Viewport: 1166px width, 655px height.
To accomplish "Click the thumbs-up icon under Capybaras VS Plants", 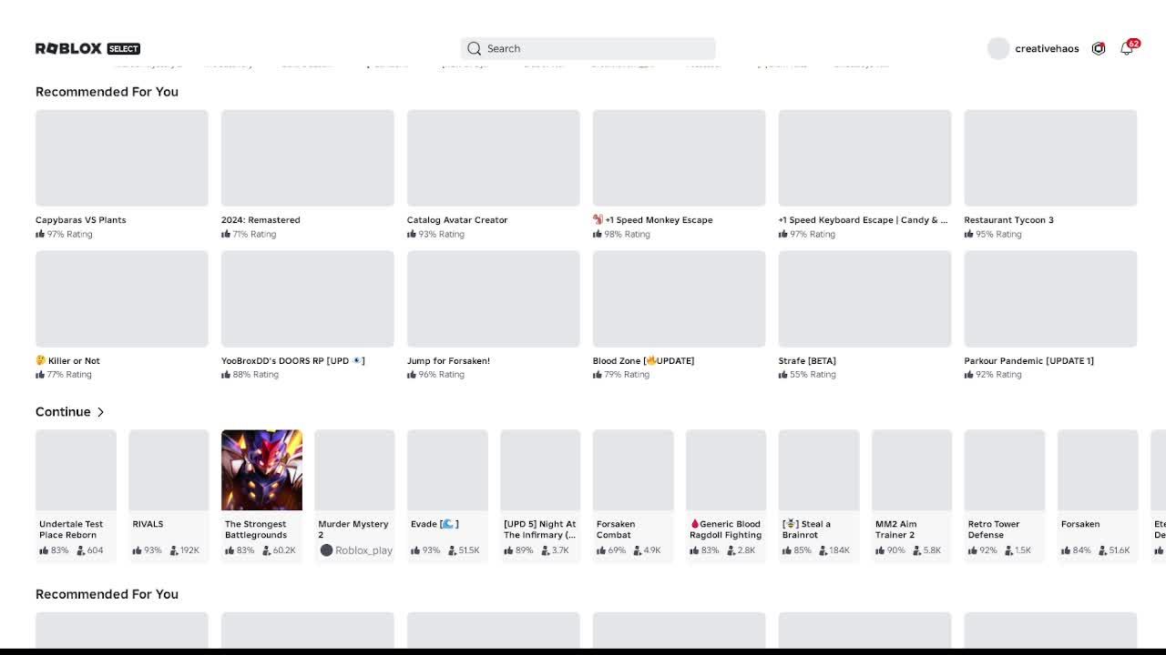I will (x=40, y=234).
